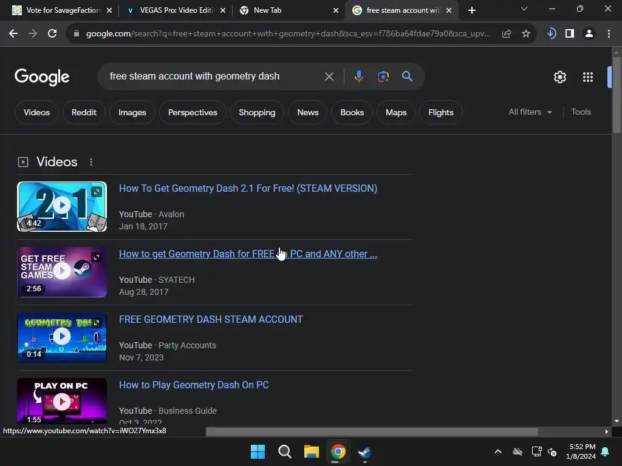Screen dimensions: 622x466
Task: Filter results by Images
Action: click(132, 112)
